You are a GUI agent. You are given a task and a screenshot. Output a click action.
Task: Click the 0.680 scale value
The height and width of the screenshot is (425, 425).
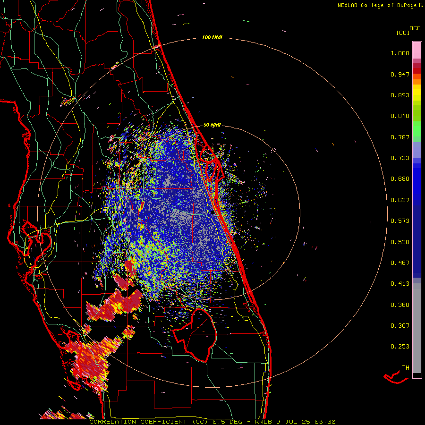(x=400, y=179)
